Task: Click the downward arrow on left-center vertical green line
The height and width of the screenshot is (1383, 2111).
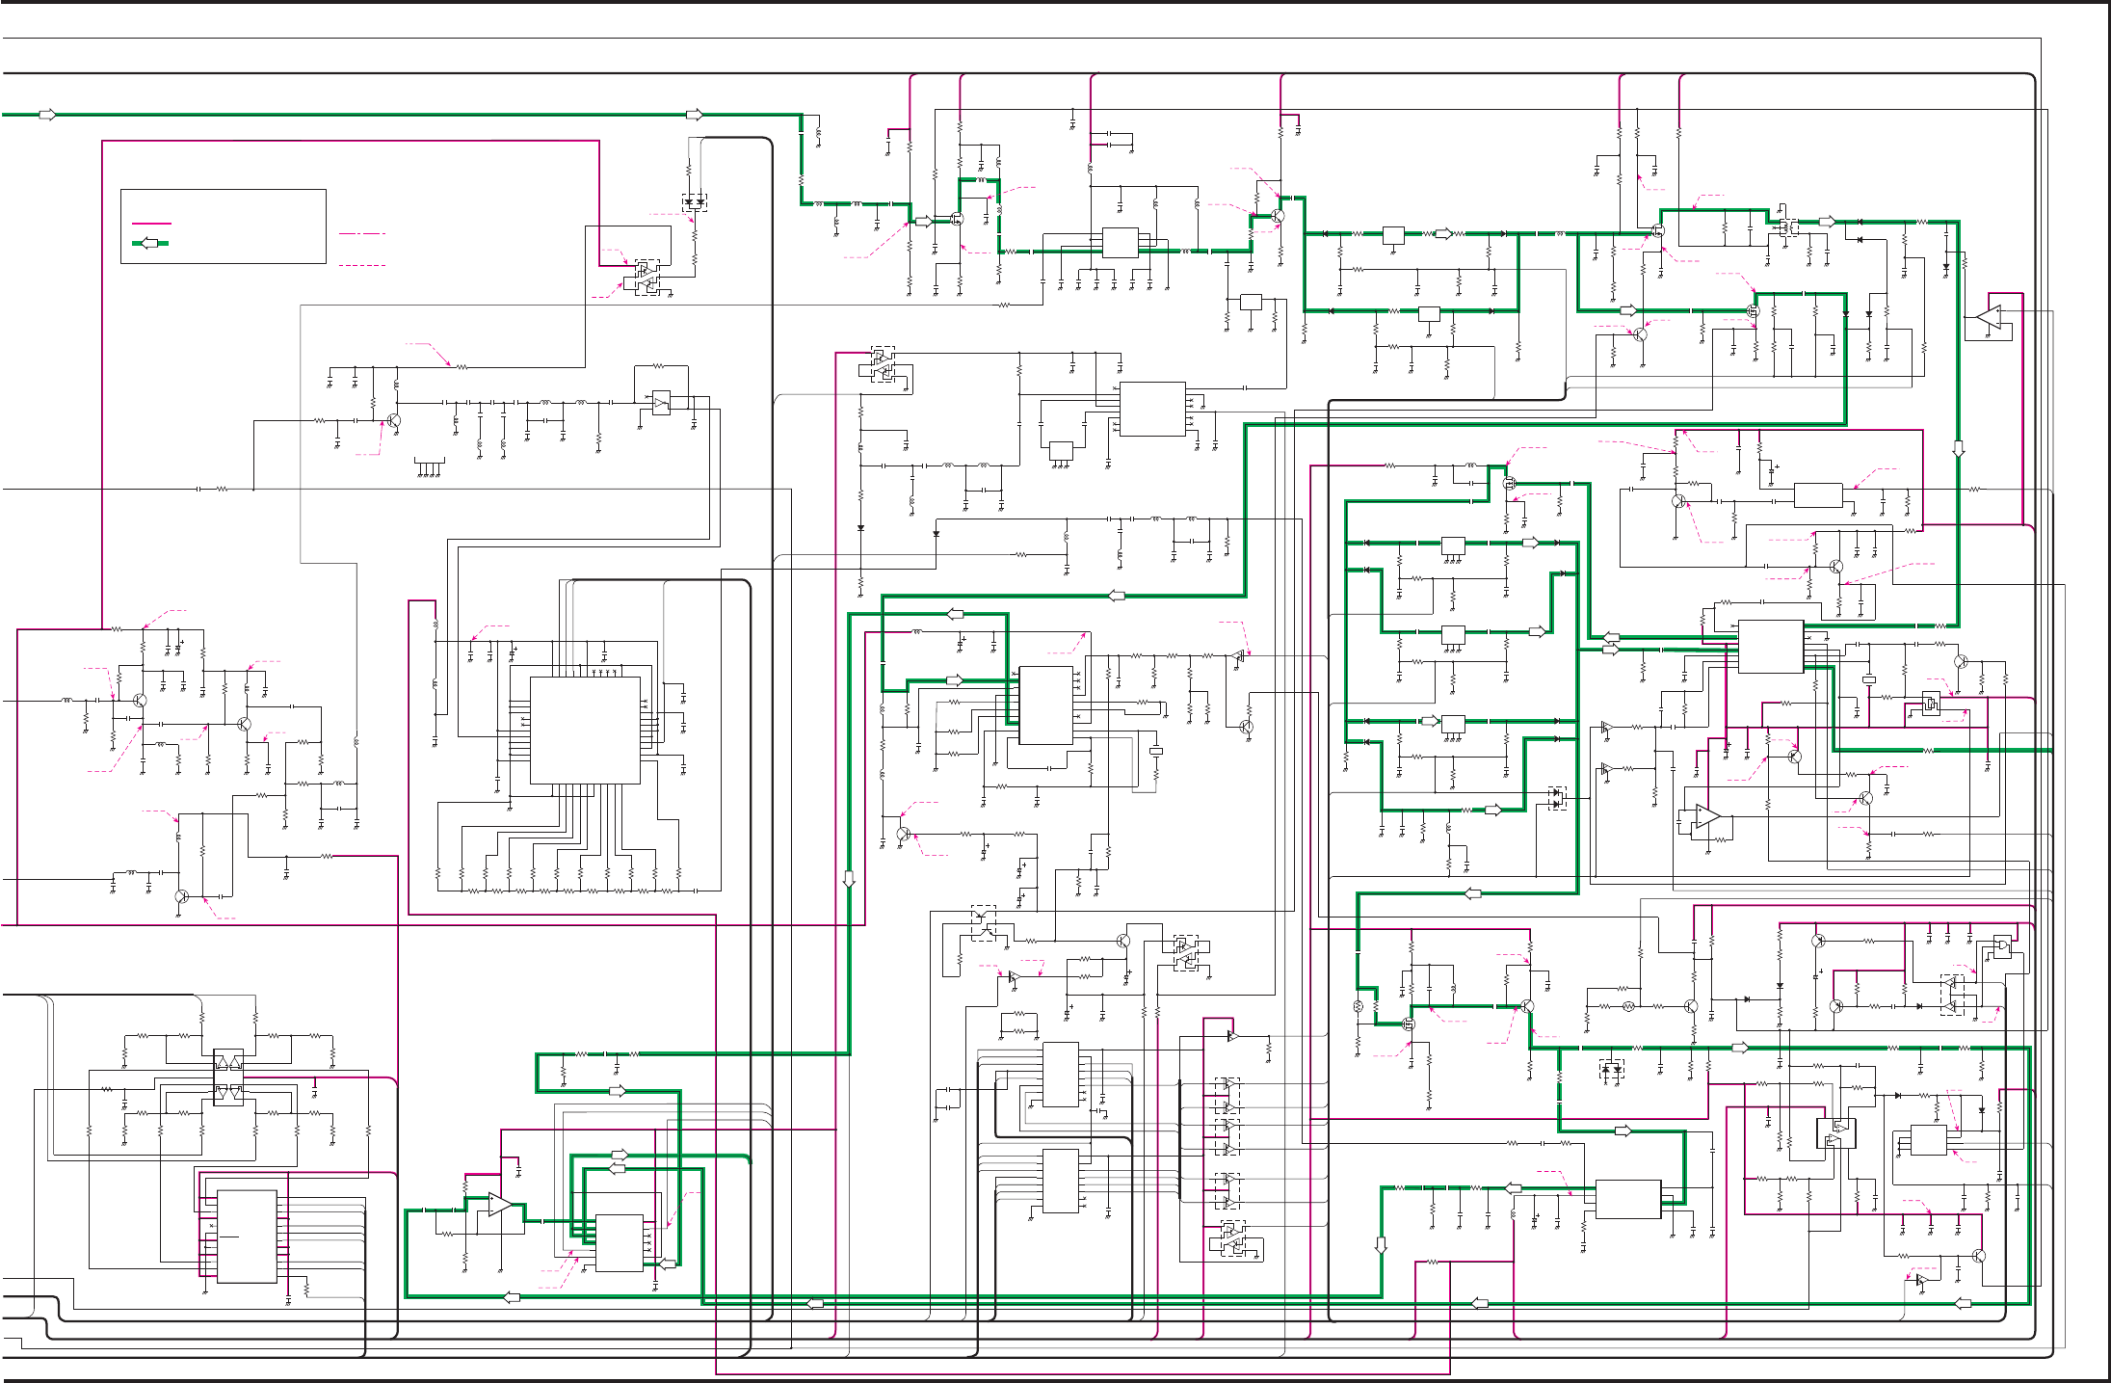Action: (849, 879)
